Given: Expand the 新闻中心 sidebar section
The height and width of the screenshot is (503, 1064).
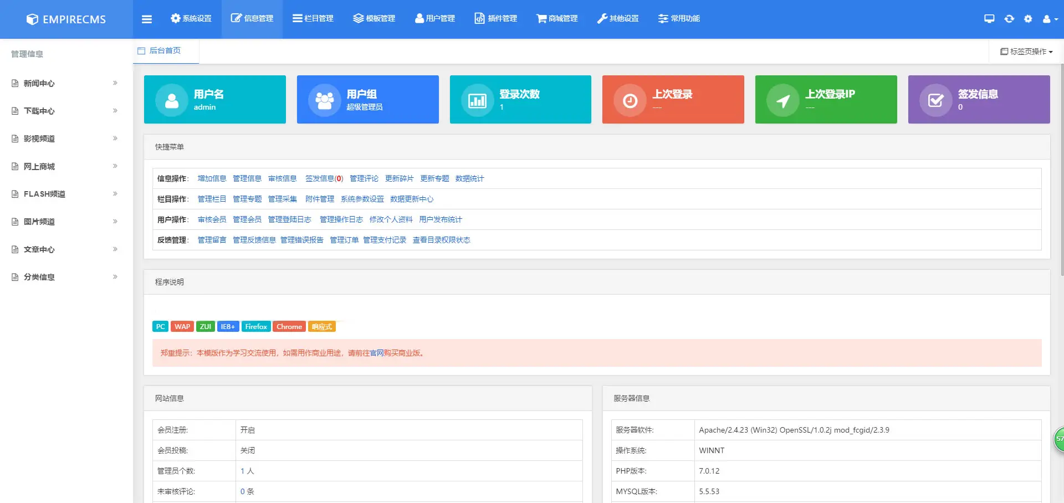Looking at the screenshot, I should pos(64,83).
